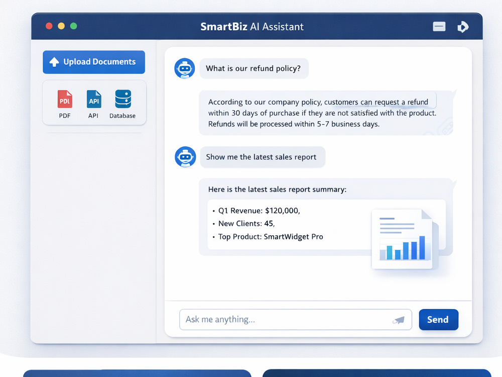Click the robot avatar beside refund policy question
Viewport: 502px width, 377px height.
point(185,68)
